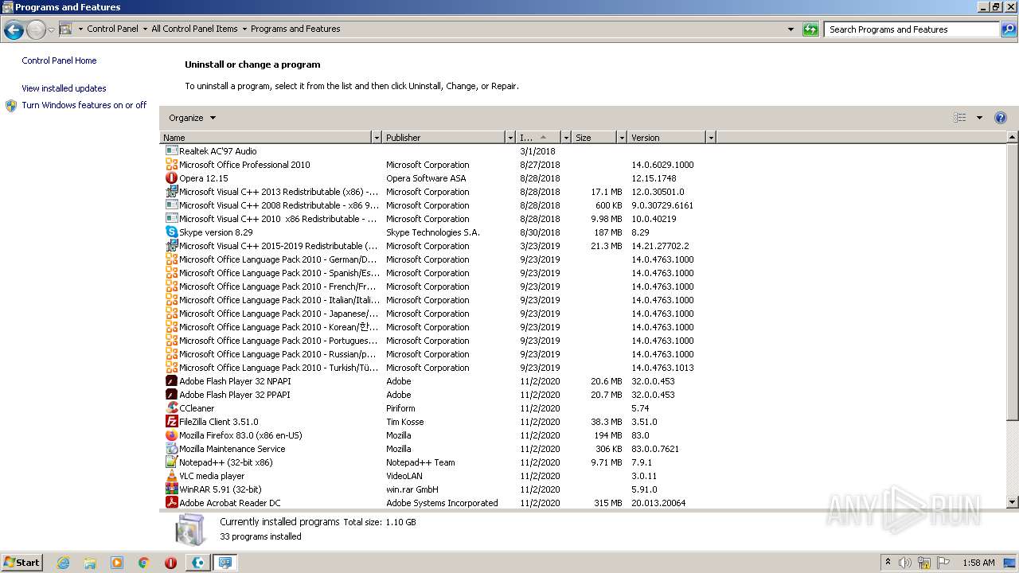Open Chrome from the taskbar
This screenshot has width=1019, height=573.
(144, 563)
